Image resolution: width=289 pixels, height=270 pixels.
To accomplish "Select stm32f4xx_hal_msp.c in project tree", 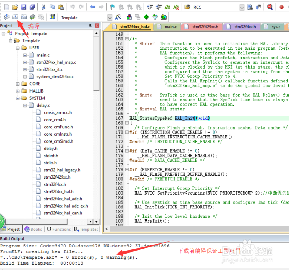I will pyautogui.click(x=56, y=62).
